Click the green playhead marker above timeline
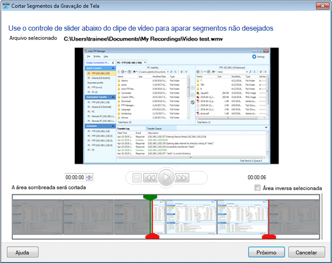This screenshot has height=263, width=332. pyautogui.click(x=151, y=197)
